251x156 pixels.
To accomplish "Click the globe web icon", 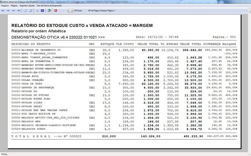I will click(x=49, y=11).
